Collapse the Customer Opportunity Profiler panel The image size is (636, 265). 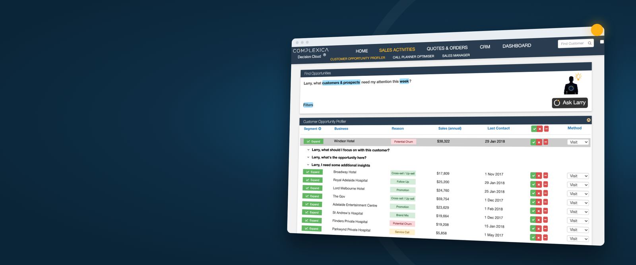(589, 120)
